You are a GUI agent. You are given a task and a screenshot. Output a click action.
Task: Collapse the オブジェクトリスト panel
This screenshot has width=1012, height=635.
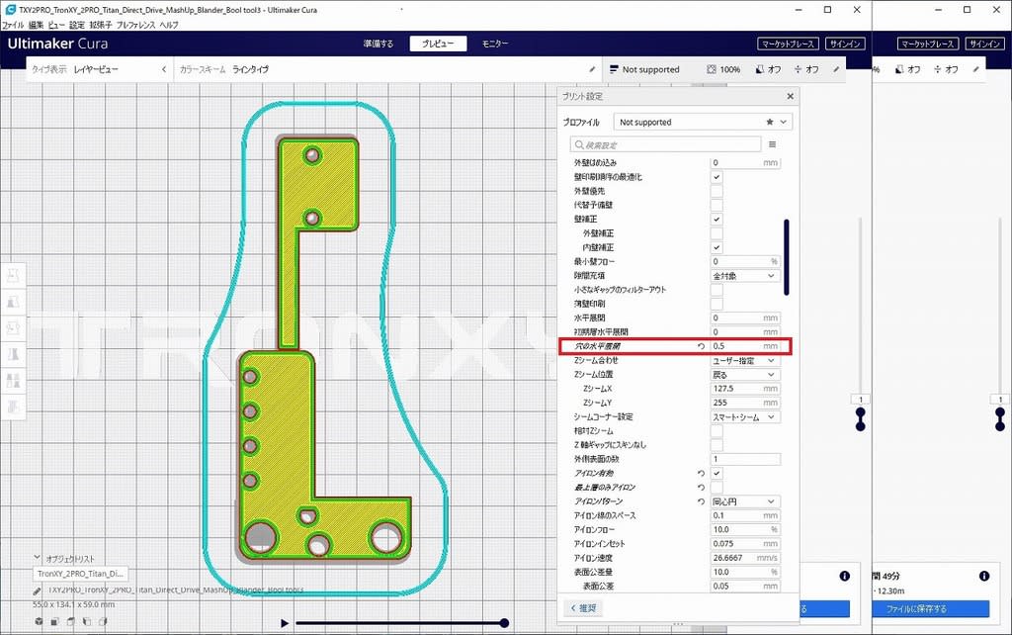tap(37, 558)
